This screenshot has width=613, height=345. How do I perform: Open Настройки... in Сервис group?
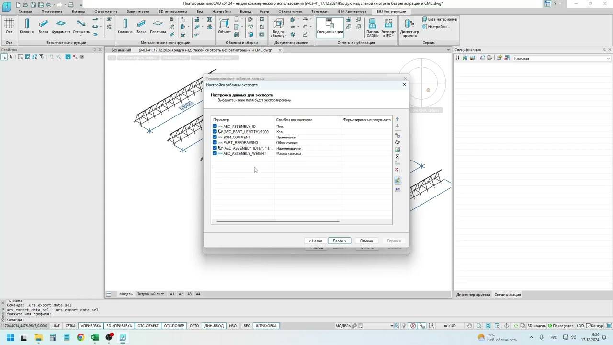[436, 27]
